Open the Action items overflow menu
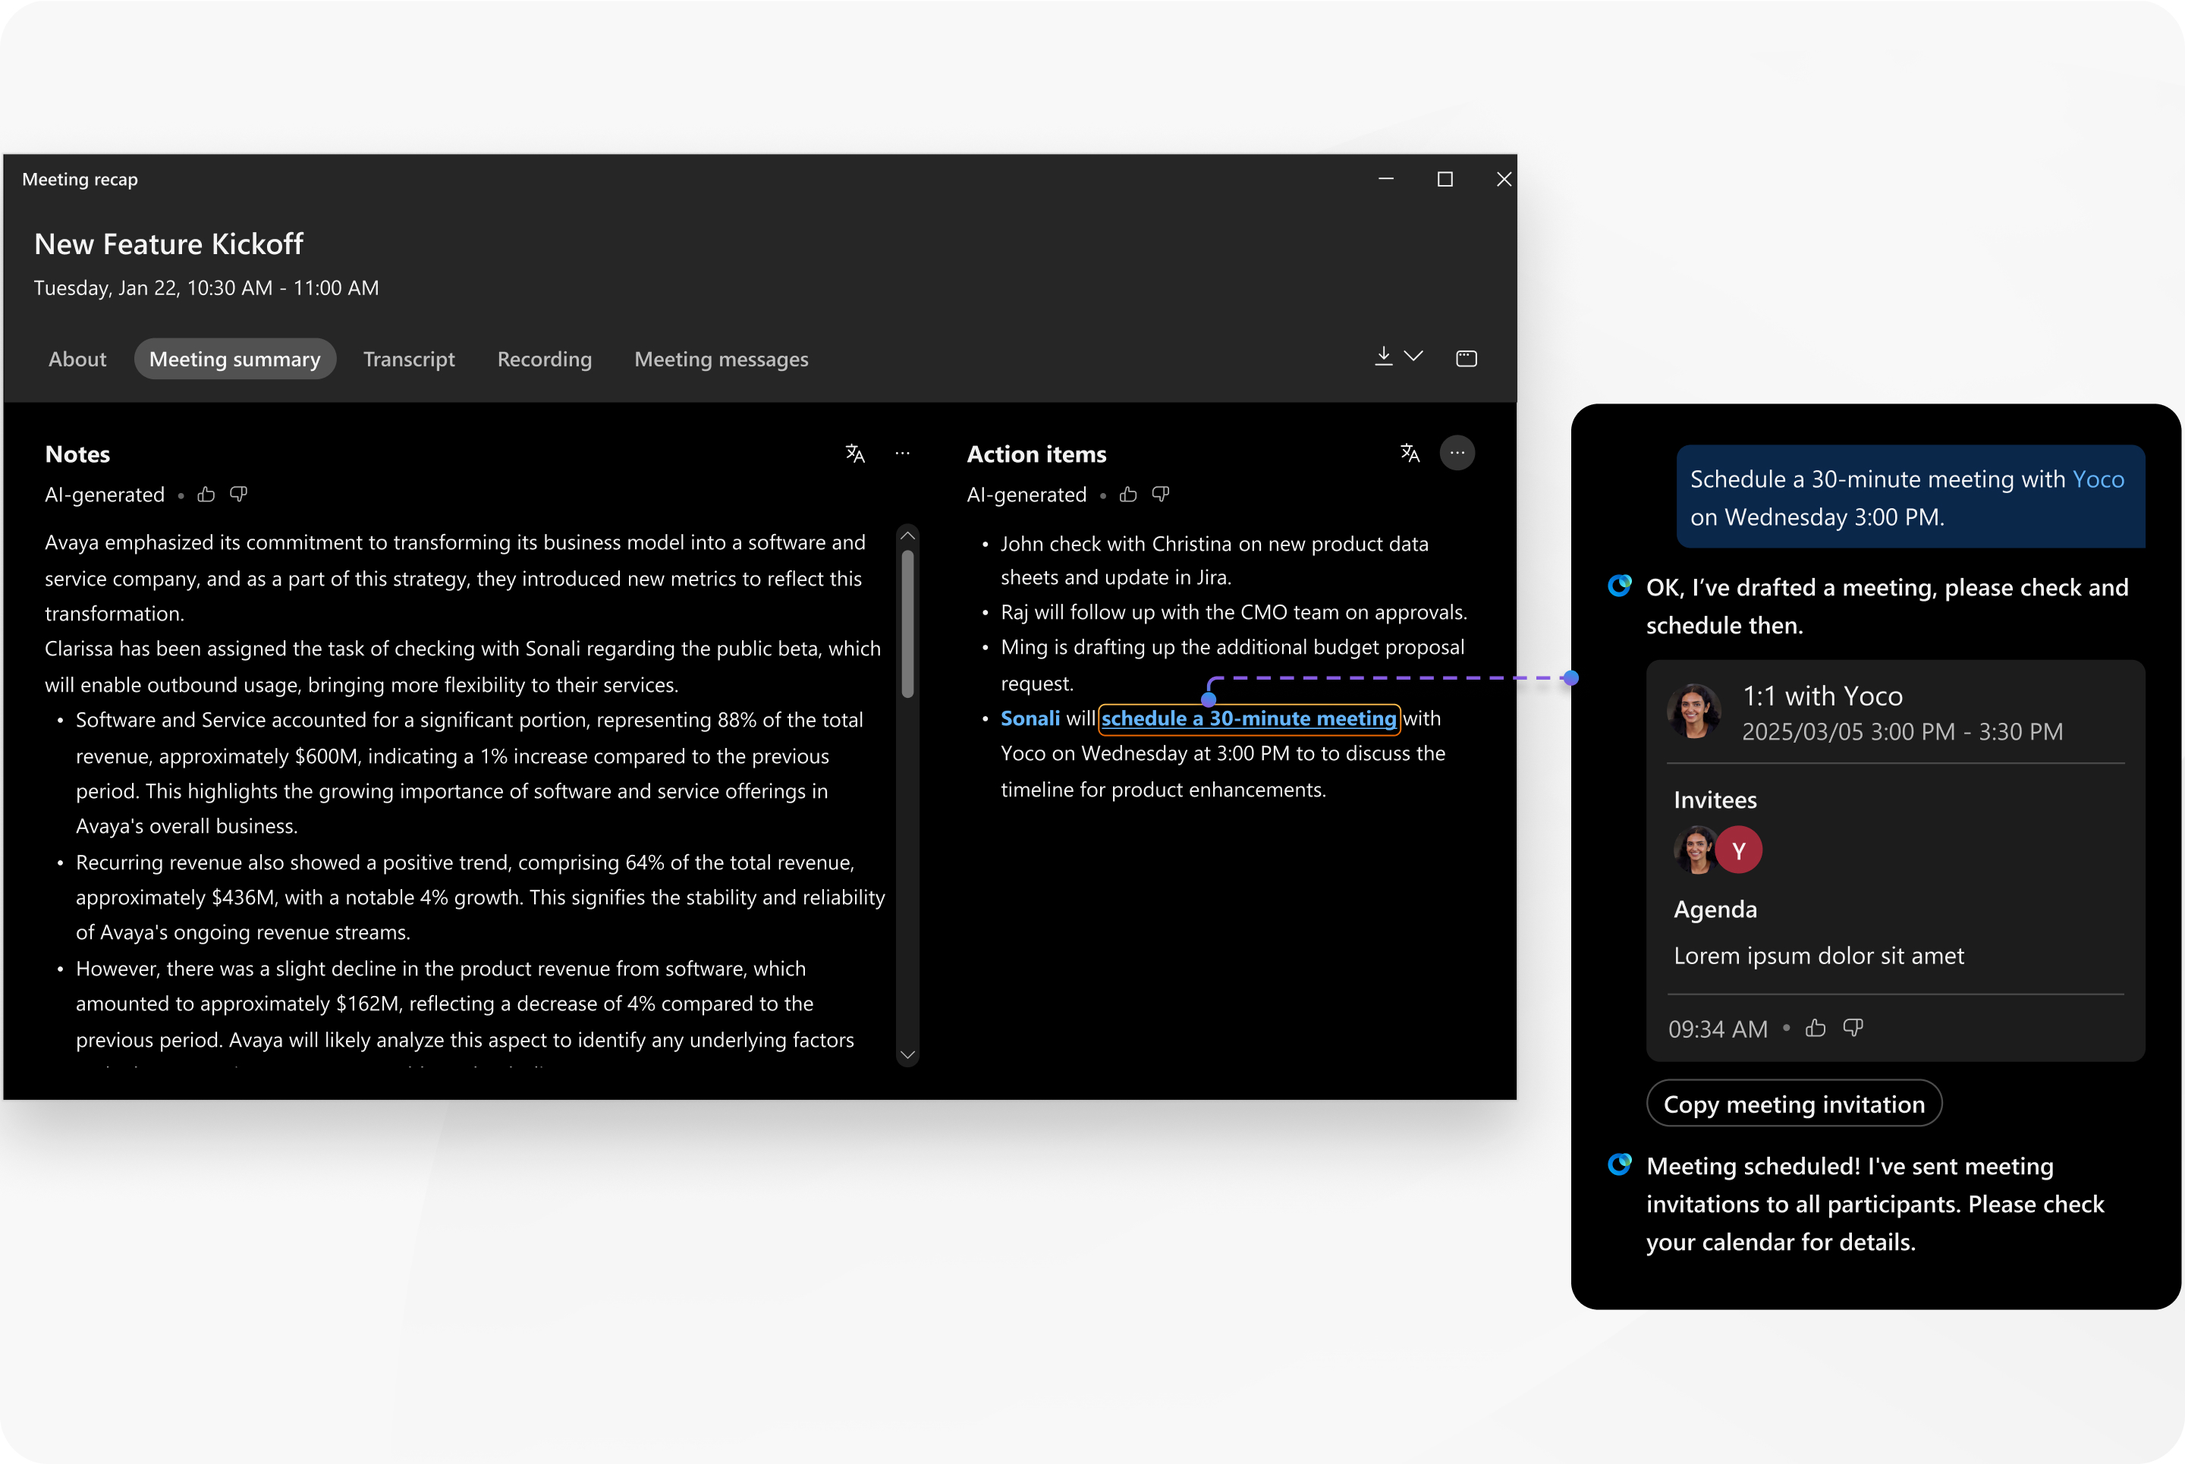Viewport: 2185px width, 1464px height. coord(1457,453)
